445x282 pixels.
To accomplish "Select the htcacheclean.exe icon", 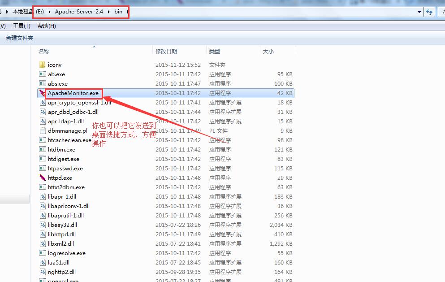I will click(x=43, y=140).
